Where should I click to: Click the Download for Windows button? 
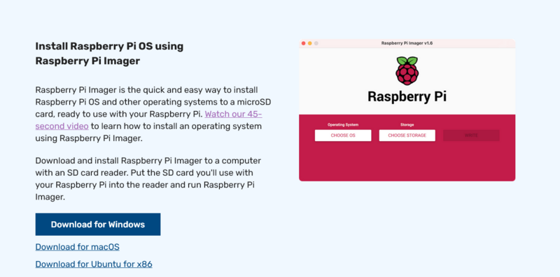pyautogui.click(x=98, y=224)
